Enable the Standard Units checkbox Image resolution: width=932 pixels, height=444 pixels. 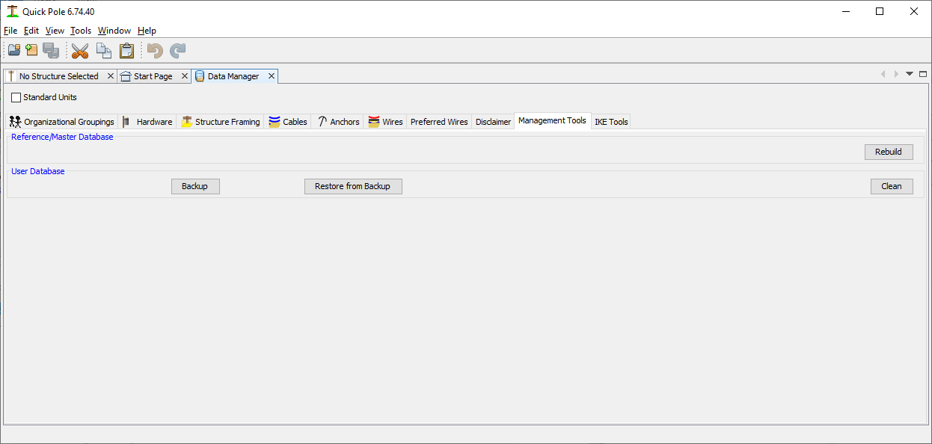16,98
